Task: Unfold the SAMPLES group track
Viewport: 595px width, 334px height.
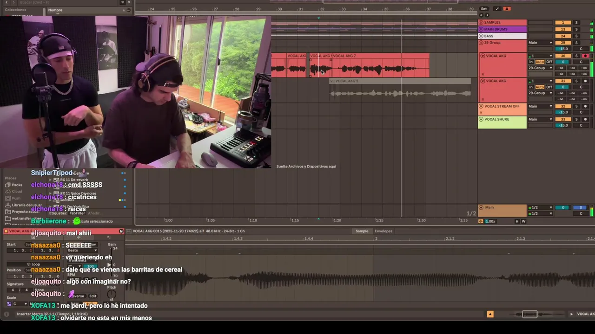Action: [x=481, y=22]
